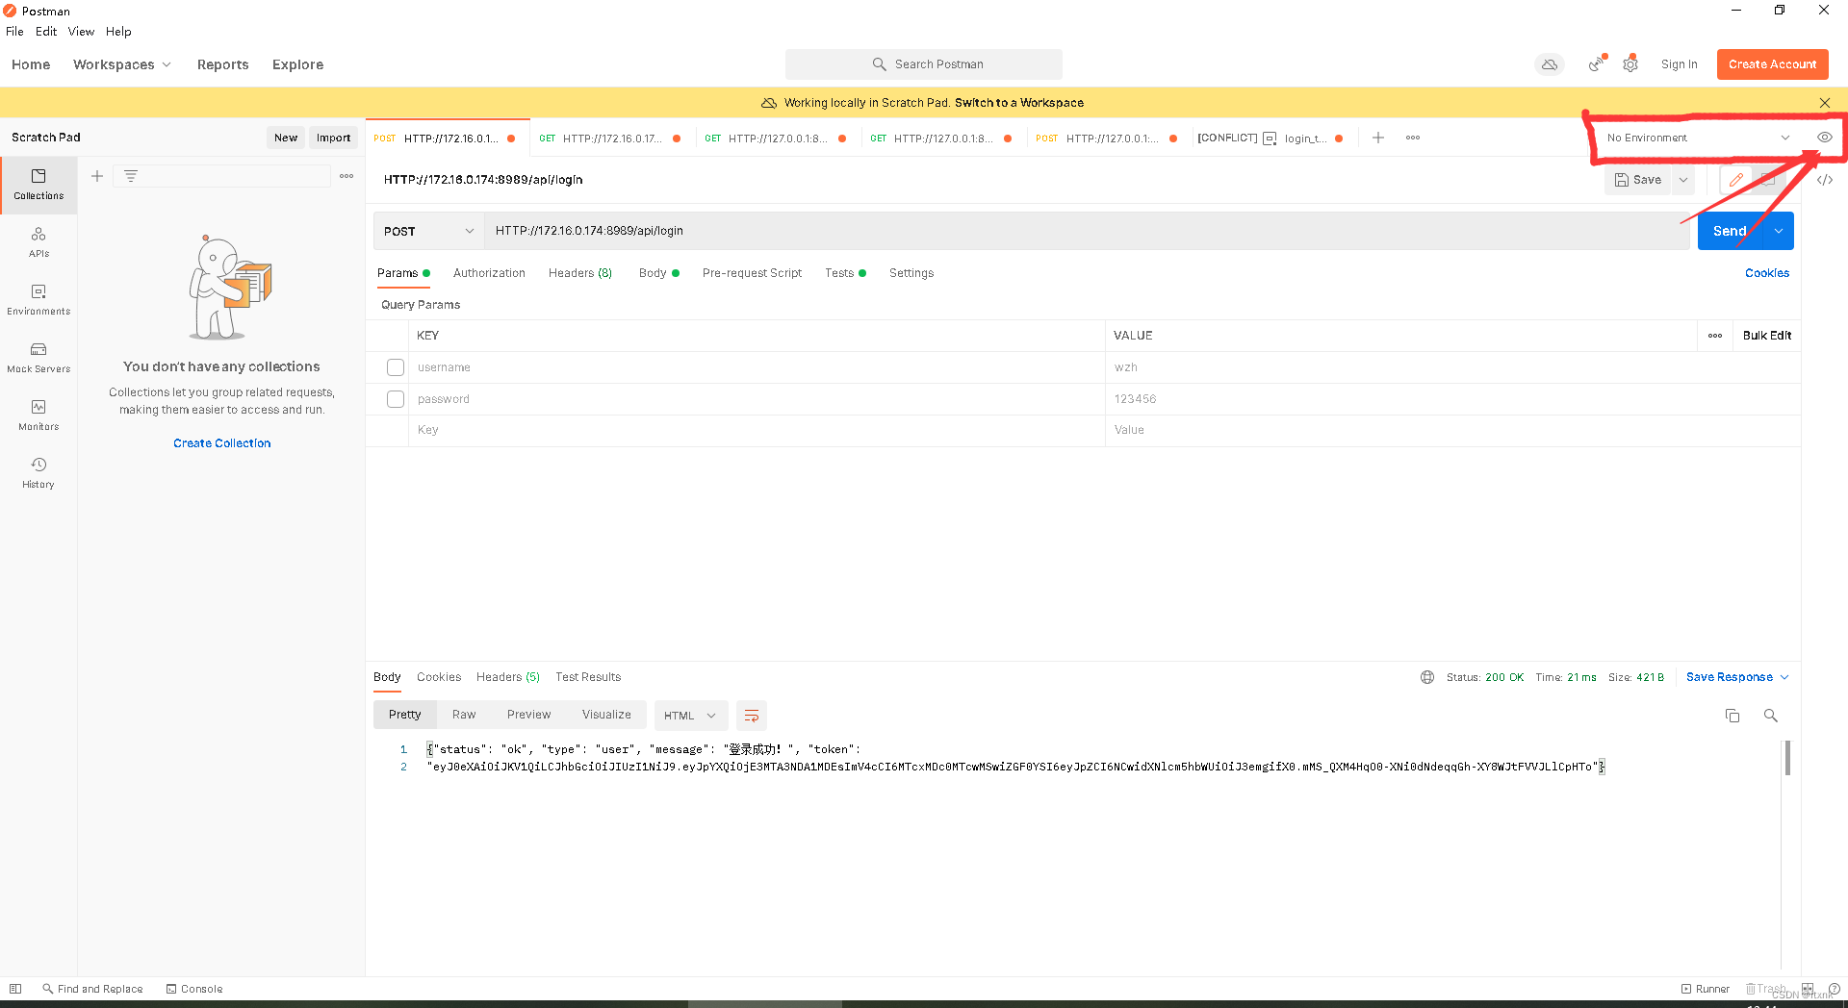Open the Query Params column options ellipsis

pyautogui.click(x=1715, y=336)
